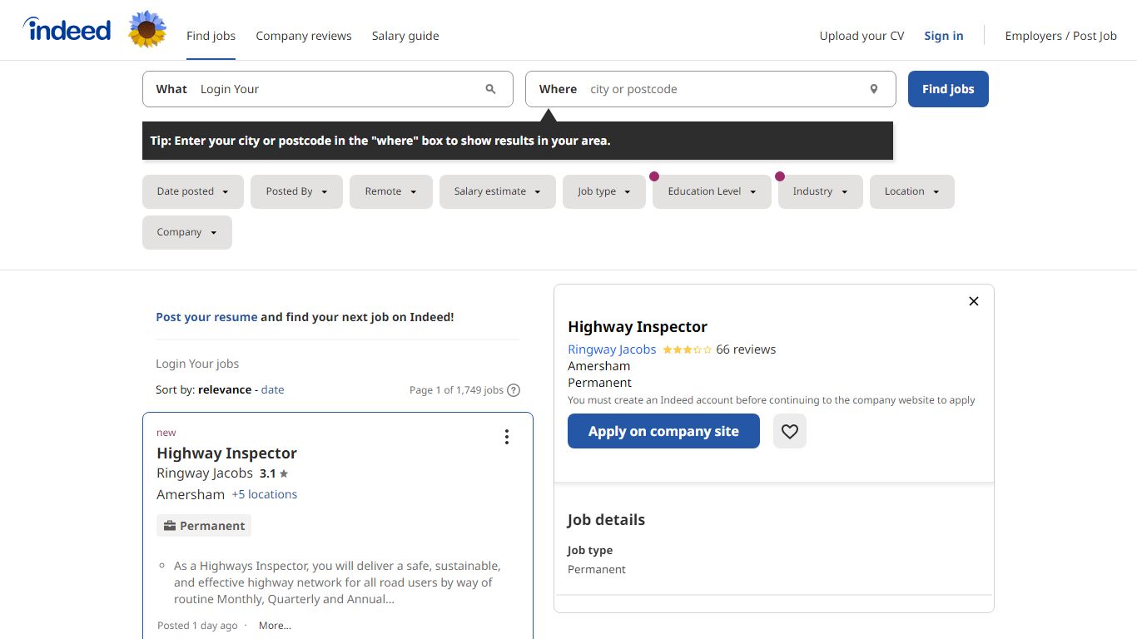This screenshot has width=1137, height=639.
Task: Open the Date posted filter
Action: (x=192, y=191)
